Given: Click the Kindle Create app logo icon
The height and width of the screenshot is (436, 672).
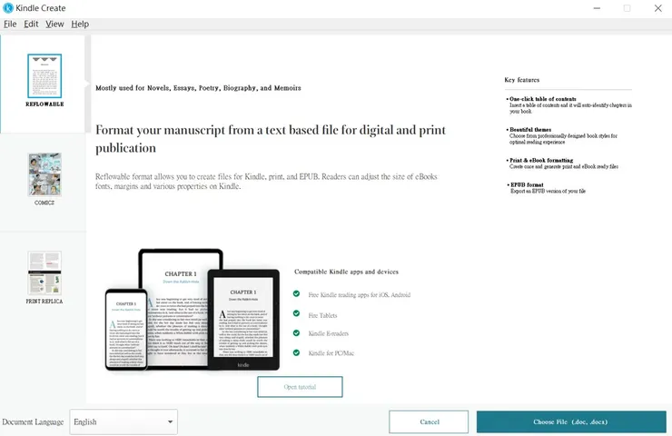Looking at the screenshot, I should [x=8, y=8].
